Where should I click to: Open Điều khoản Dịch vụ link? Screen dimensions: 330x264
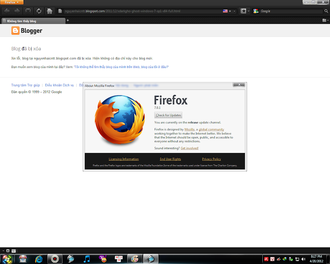59,85
